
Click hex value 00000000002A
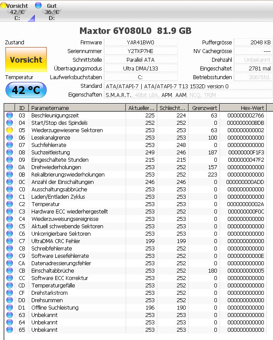[246, 204]
